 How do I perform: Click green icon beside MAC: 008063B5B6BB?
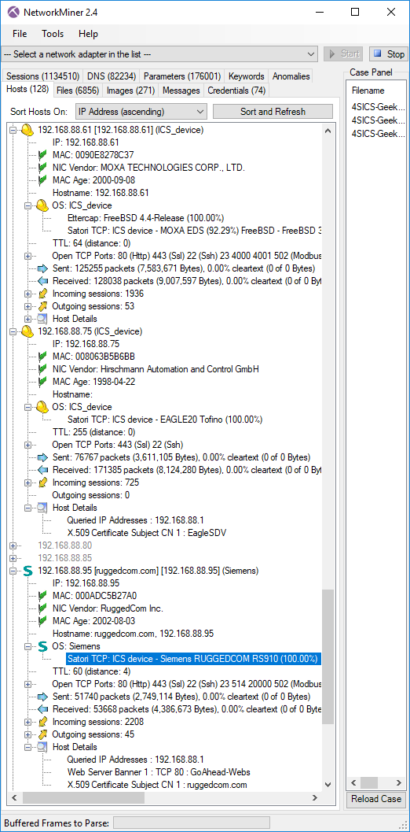43,357
